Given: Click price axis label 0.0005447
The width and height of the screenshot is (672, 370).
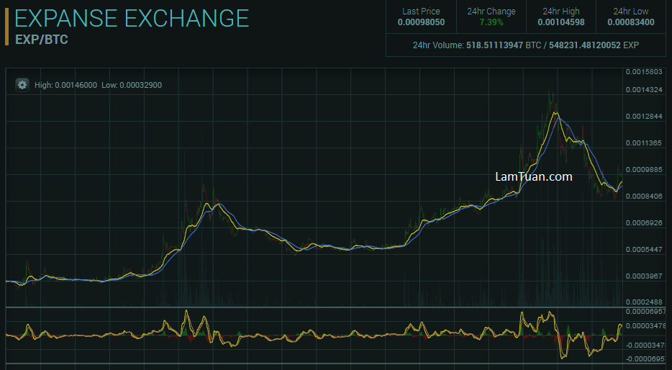Looking at the screenshot, I should coord(644,249).
